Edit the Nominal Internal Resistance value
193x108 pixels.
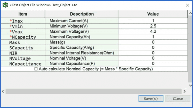tap(153, 53)
